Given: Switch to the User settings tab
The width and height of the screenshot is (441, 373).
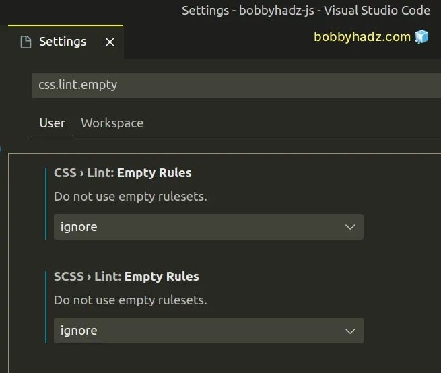Looking at the screenshot, I should pyautogui.click(x=53, y=123).
